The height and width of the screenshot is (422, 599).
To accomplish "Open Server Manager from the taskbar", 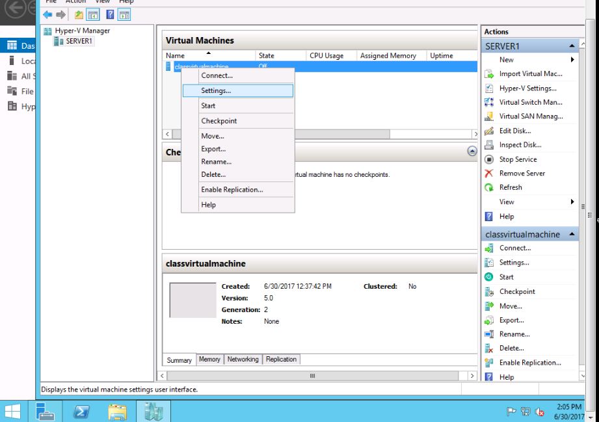I will (45, 412).
